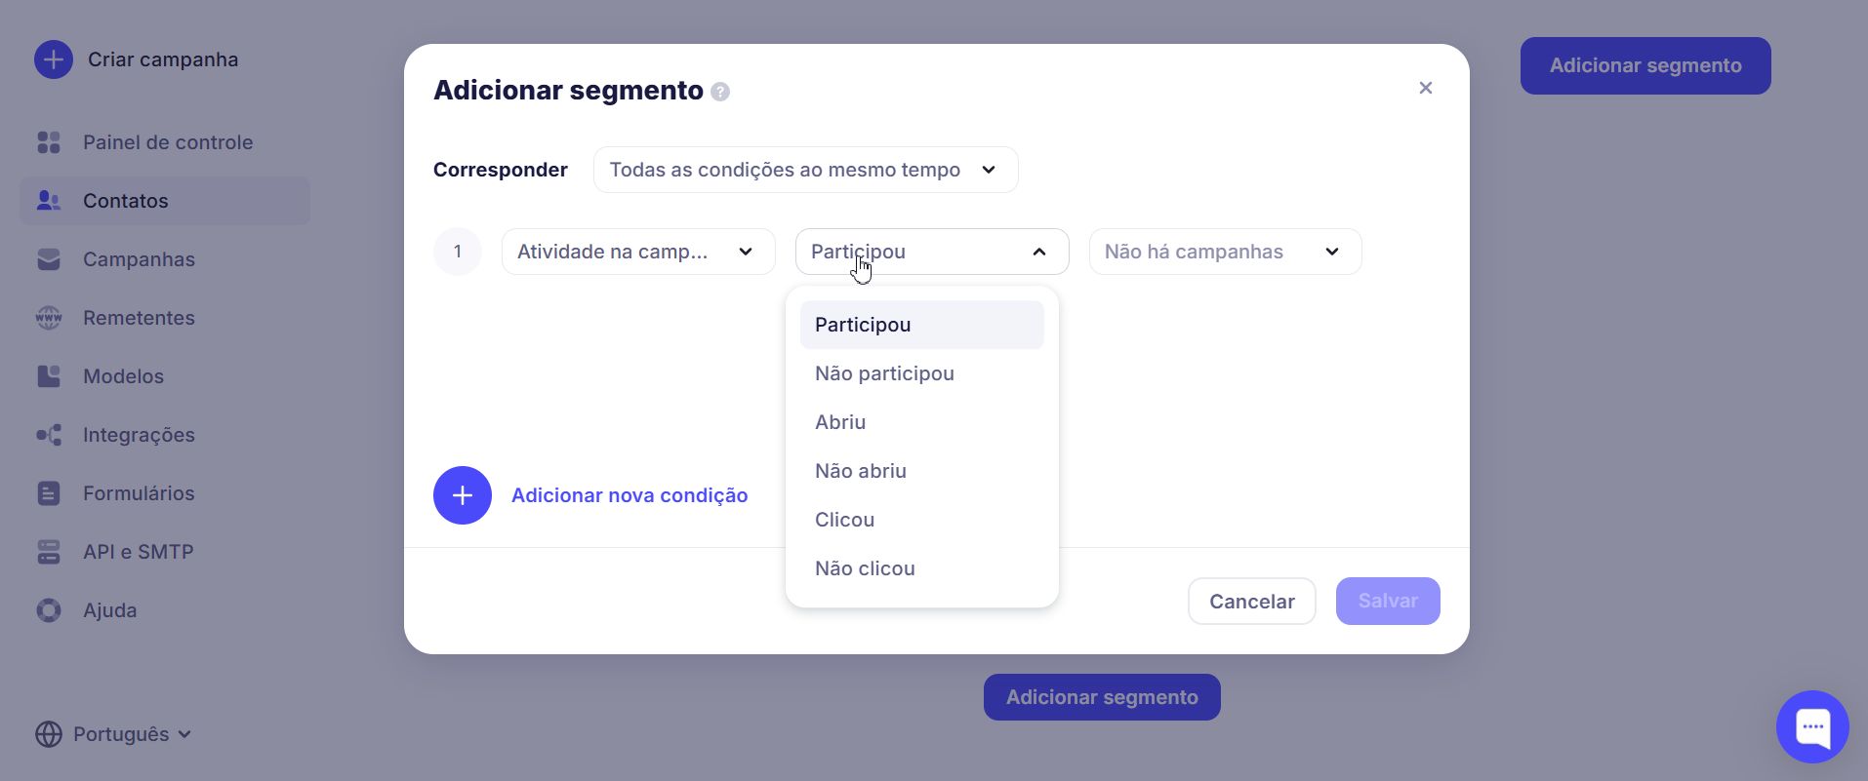This screenshot has height=781, width=1868.
Task: Open the Não há campanhas dropdown
Action: [x=1225, y=252]
